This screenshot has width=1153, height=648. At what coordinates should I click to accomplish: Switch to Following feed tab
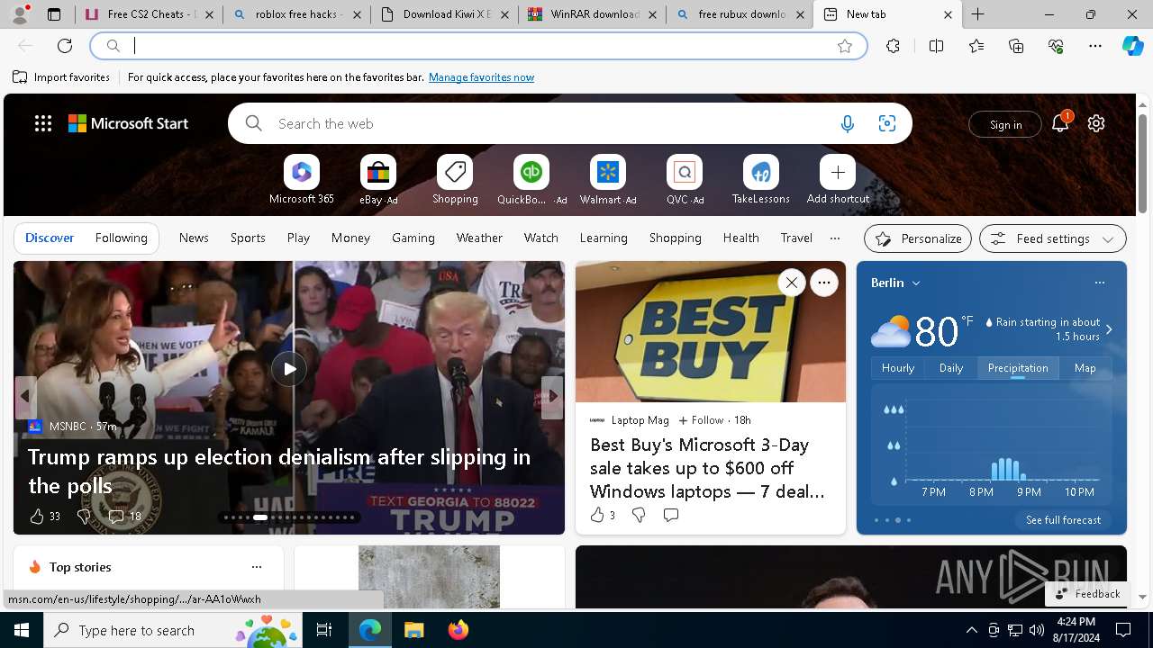pyautogui.click(x=121, y=238)
